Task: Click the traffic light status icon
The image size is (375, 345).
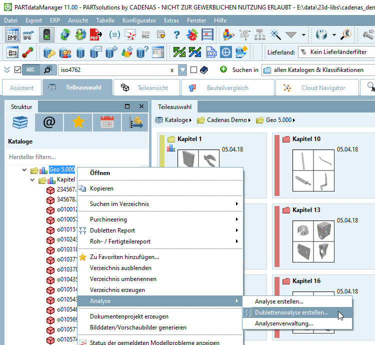Action: click(46, 35)
